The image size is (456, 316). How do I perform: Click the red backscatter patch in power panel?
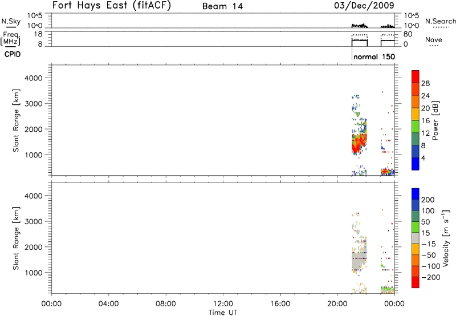pyautogui.click(x=359, y=143)
